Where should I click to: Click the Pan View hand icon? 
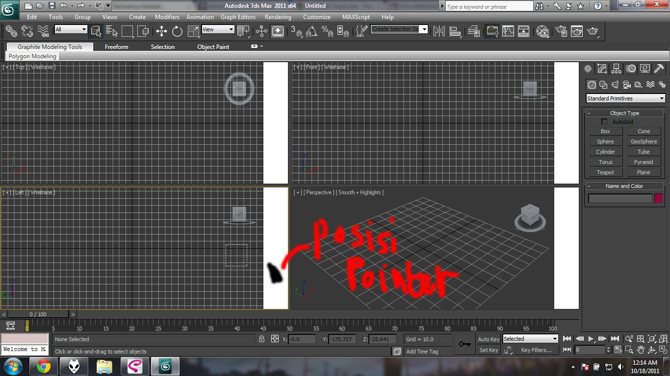click(641, 350)
